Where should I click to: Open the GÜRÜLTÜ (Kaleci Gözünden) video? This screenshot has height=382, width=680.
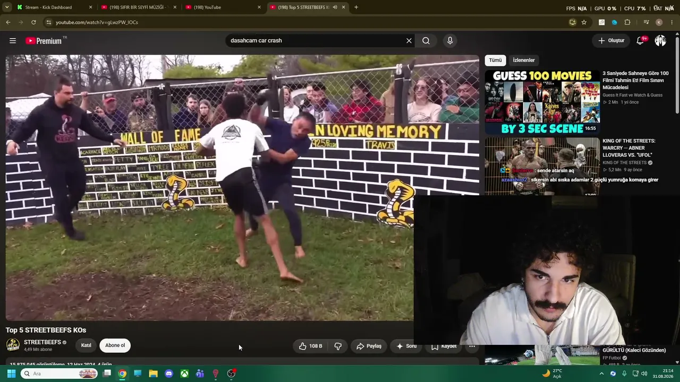click(634, 350)
